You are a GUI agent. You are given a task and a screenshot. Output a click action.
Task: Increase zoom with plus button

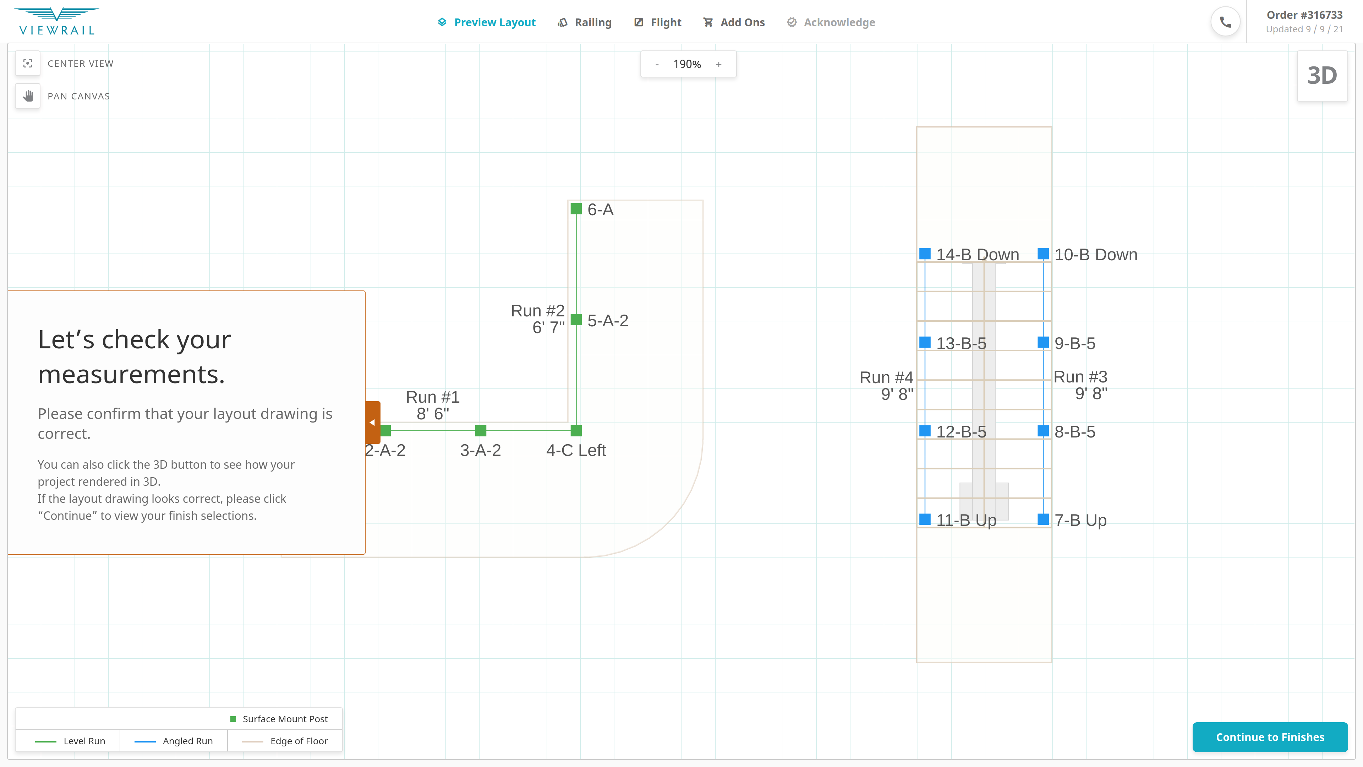pyautogui.click(x=718, y=65)
